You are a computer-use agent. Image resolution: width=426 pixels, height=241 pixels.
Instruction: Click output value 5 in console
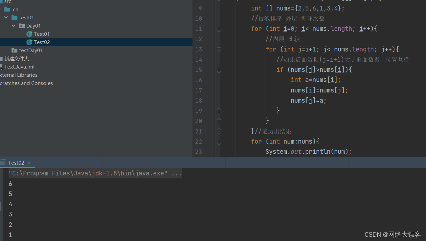pos(11,194)
